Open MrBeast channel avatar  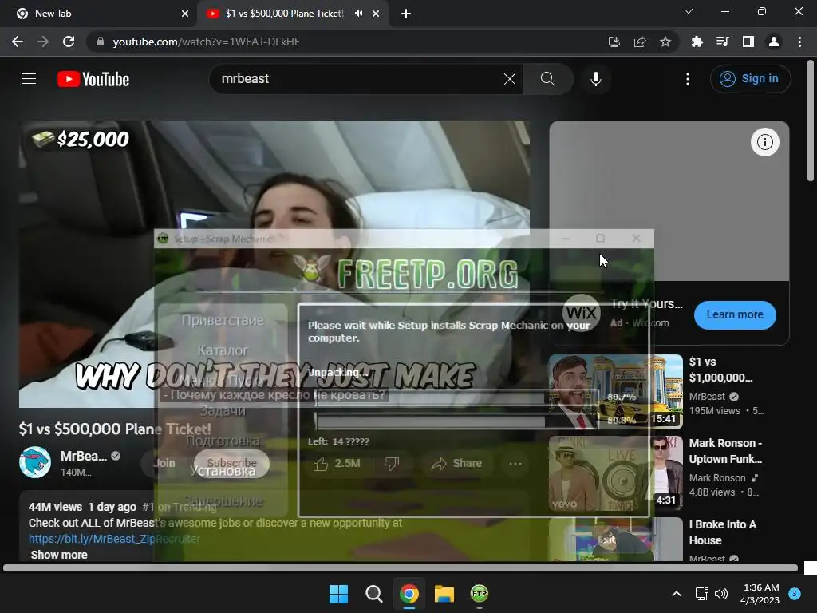35,462
